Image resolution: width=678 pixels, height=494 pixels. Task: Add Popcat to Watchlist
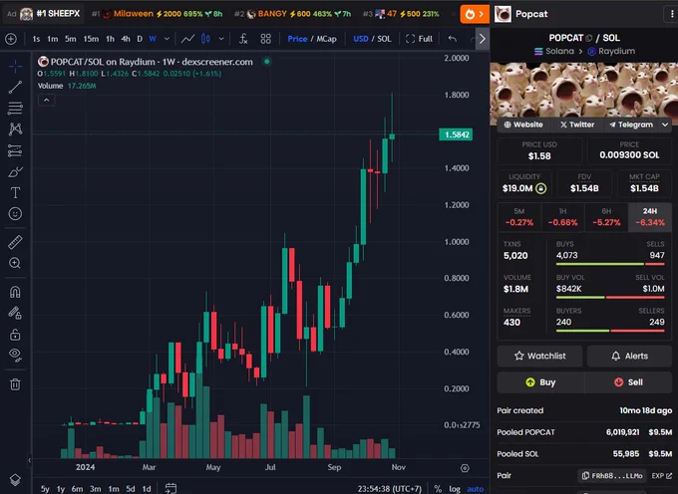(x=539, y=356)
